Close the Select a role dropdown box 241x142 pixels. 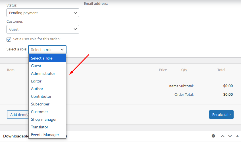click(x=47, y=50)
